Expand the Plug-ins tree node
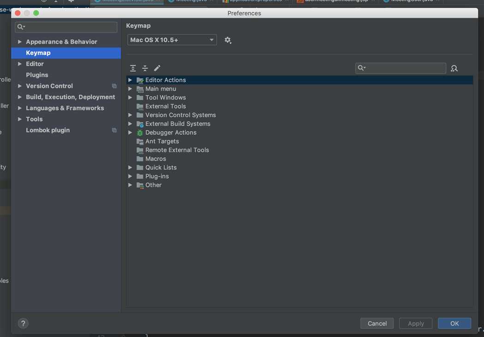484x337 pixels. [130, 176]
